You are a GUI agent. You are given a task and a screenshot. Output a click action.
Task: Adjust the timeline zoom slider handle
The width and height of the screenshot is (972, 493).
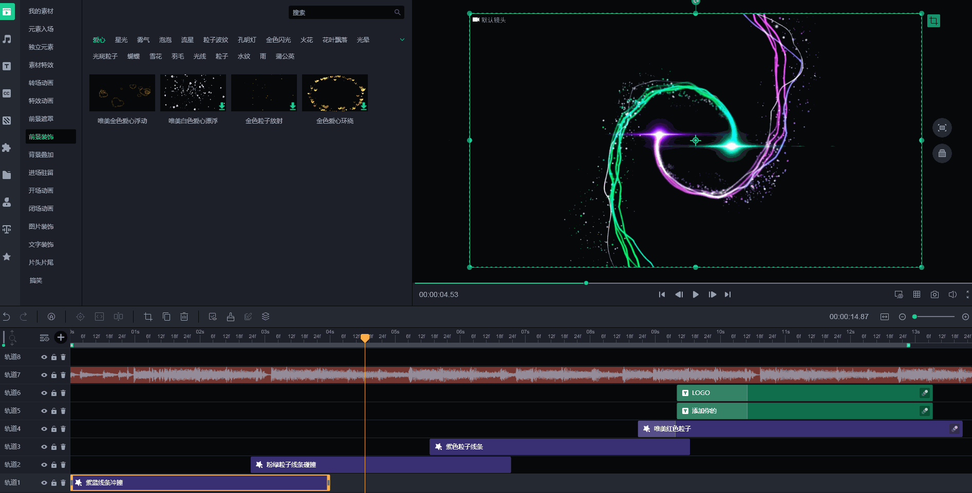point(914,317)
